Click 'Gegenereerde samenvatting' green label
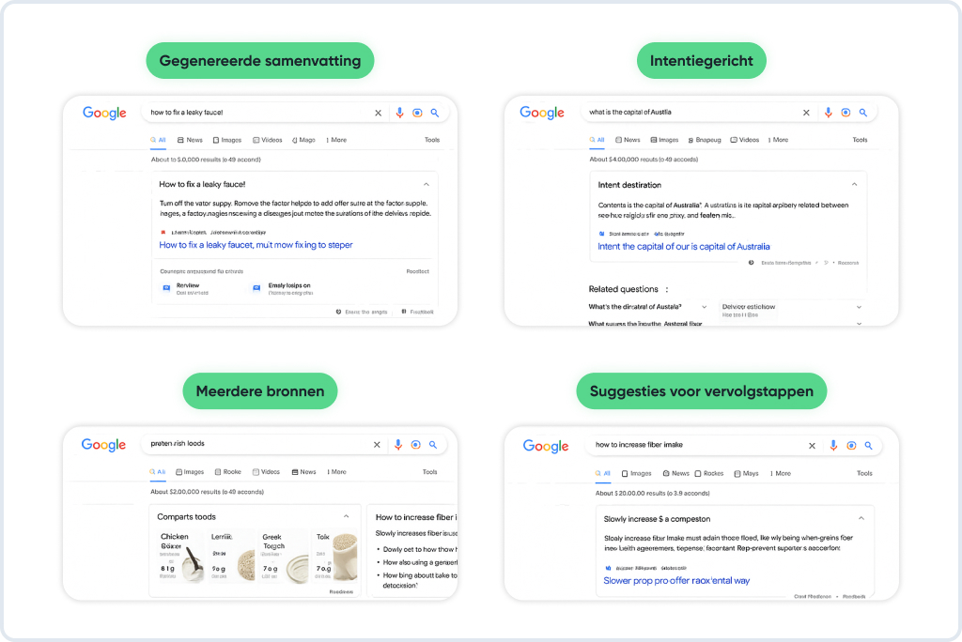The image size is (962, 642). pyautogui.click(x=260, y=61)
